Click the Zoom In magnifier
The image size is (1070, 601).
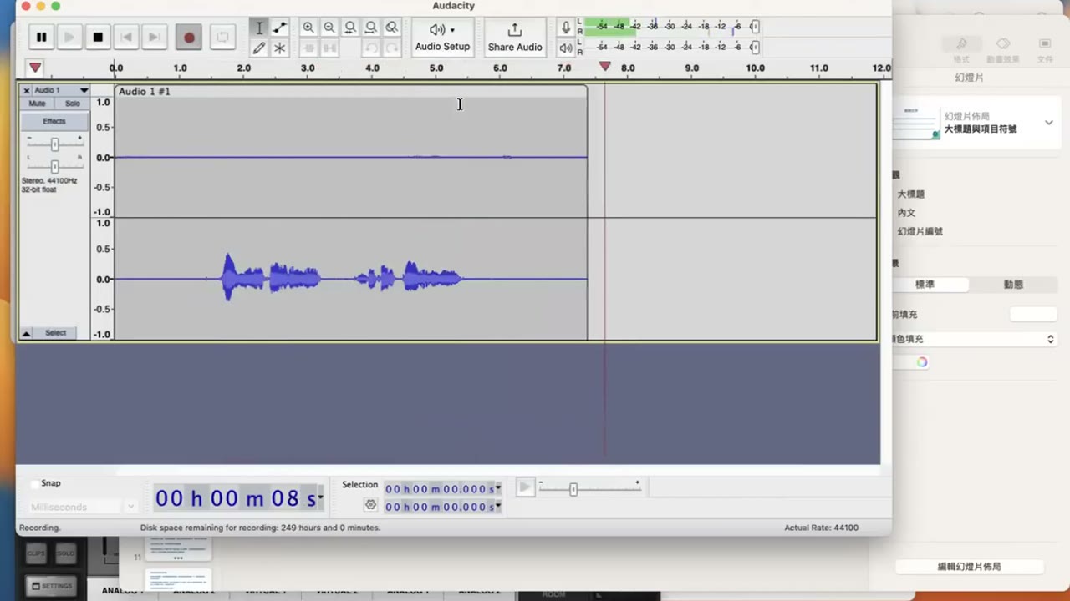[x=308, y=28]
